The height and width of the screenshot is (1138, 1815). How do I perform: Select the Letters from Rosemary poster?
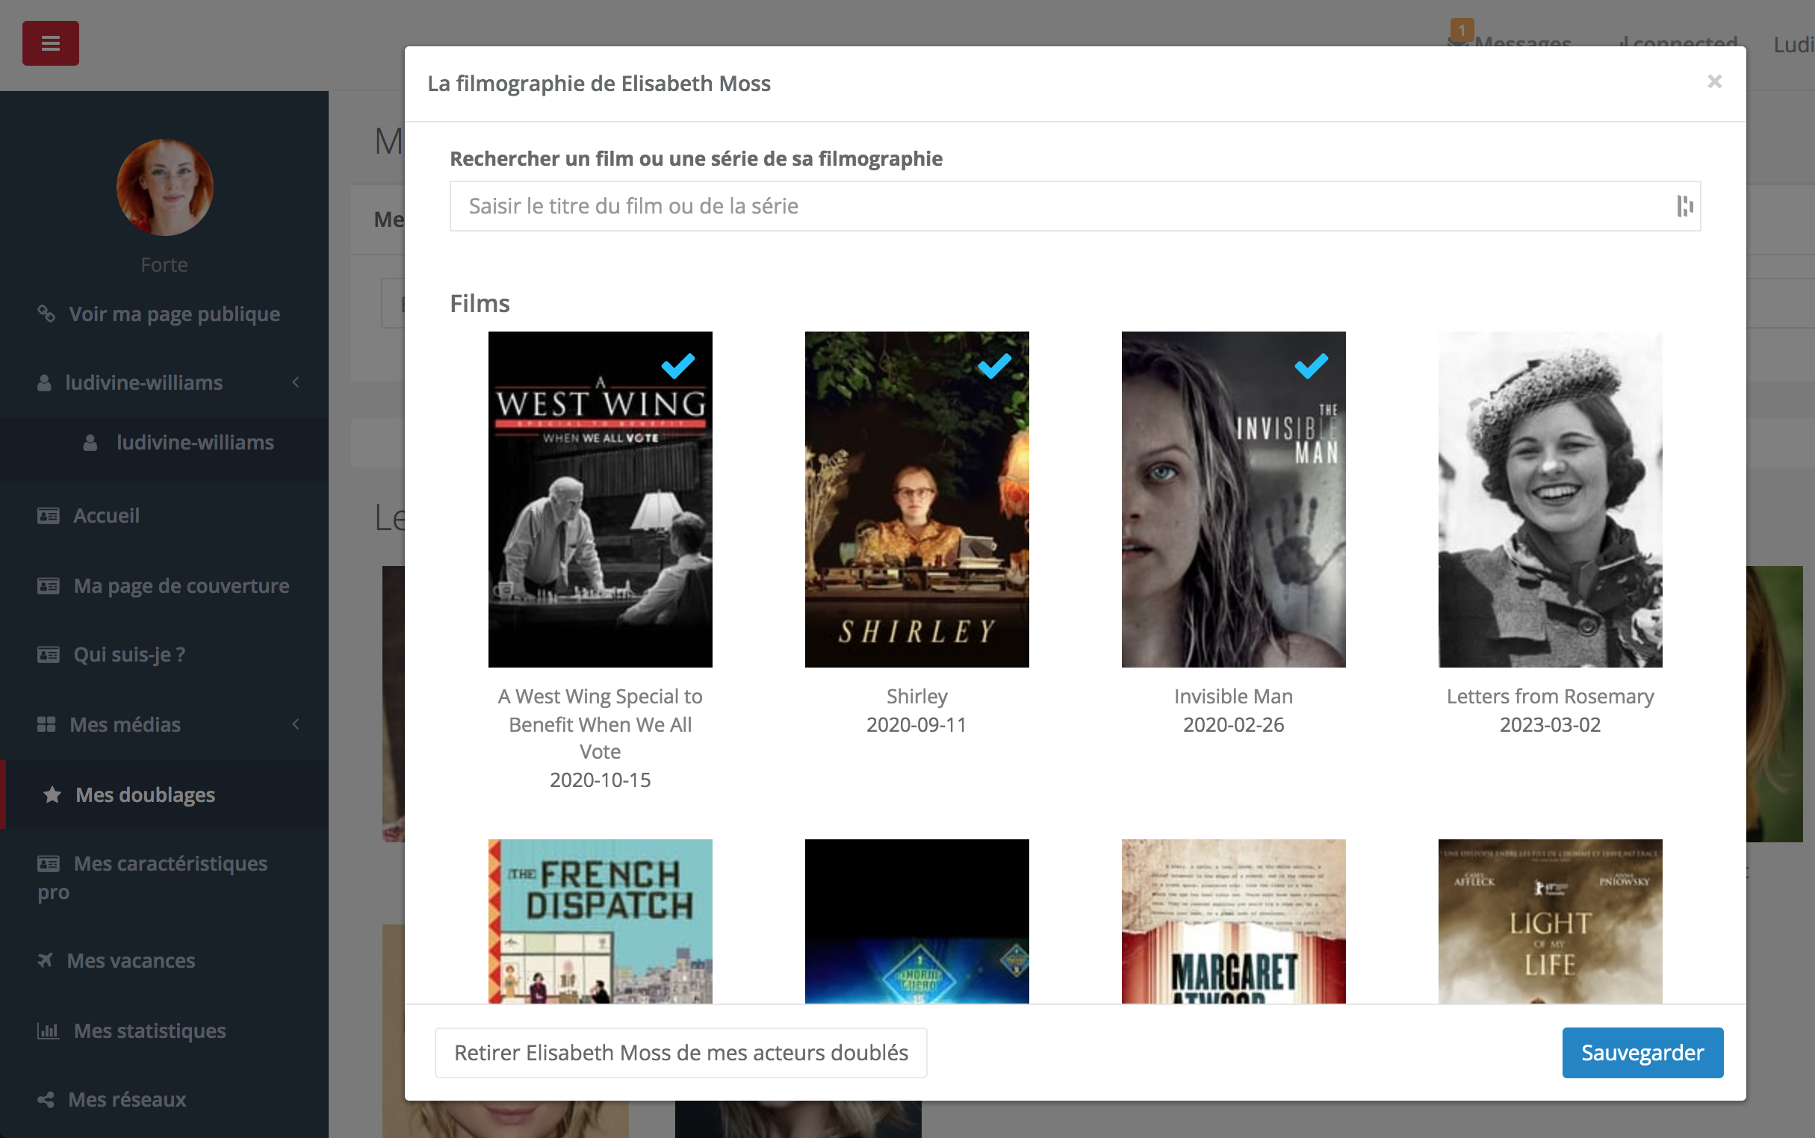(1550, 499)
